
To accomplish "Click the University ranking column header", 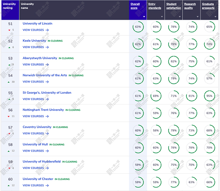I will click(10, 10).
